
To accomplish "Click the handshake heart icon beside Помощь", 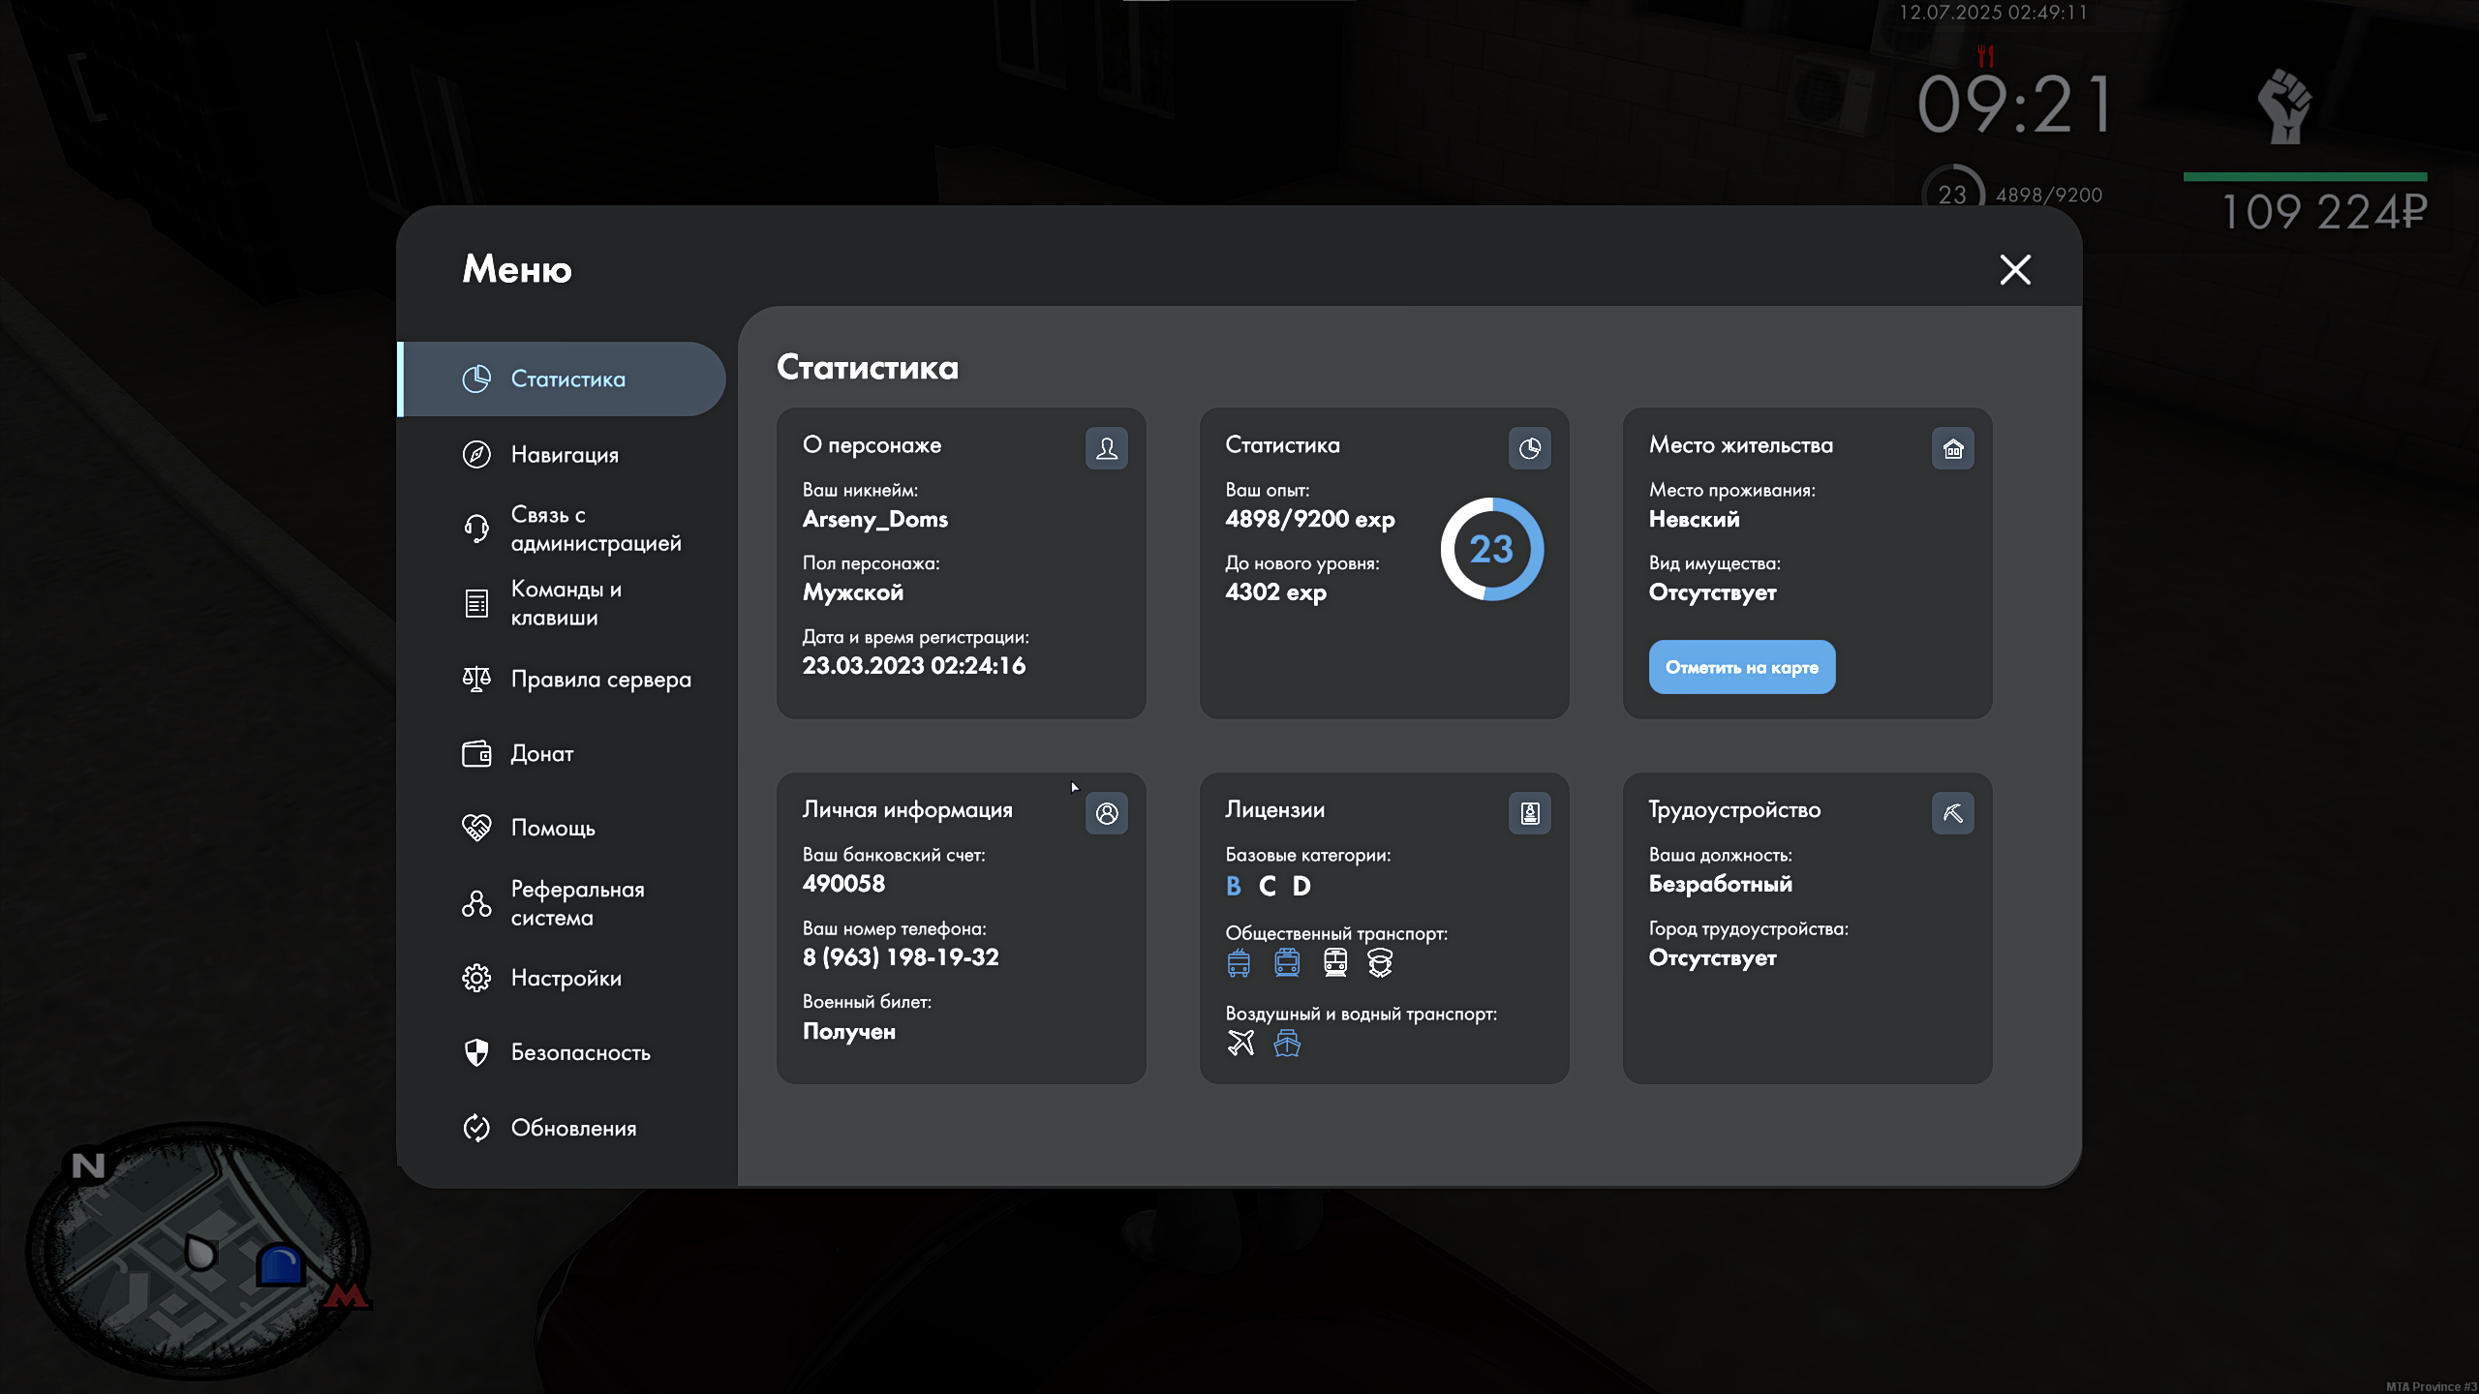I will tap(476, 828).
